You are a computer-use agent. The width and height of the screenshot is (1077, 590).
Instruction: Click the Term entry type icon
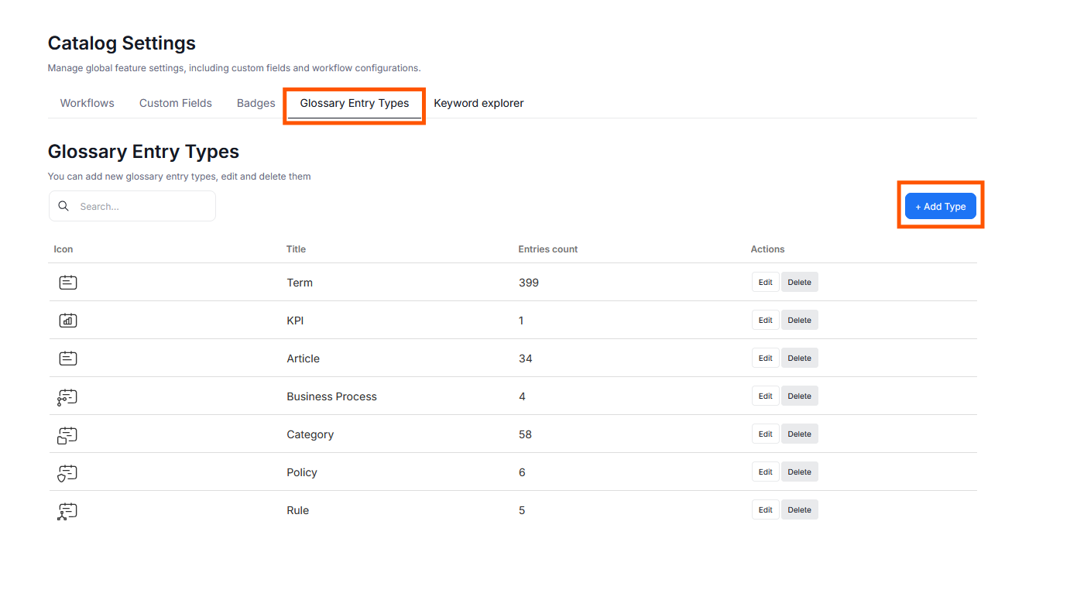click(x=68, y=283)
